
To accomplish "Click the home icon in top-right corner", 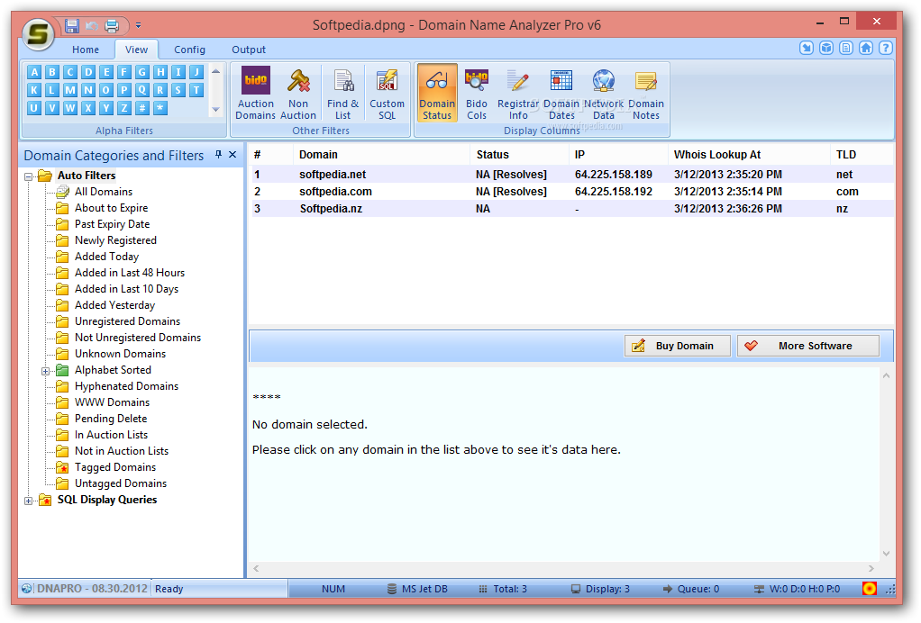I will click(866, 48).
